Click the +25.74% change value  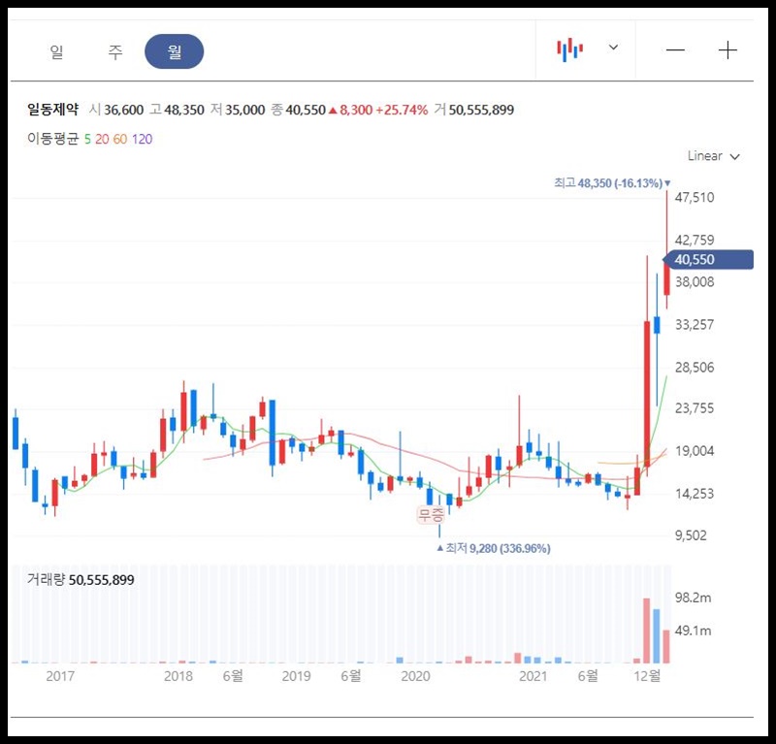click(402, 110)
